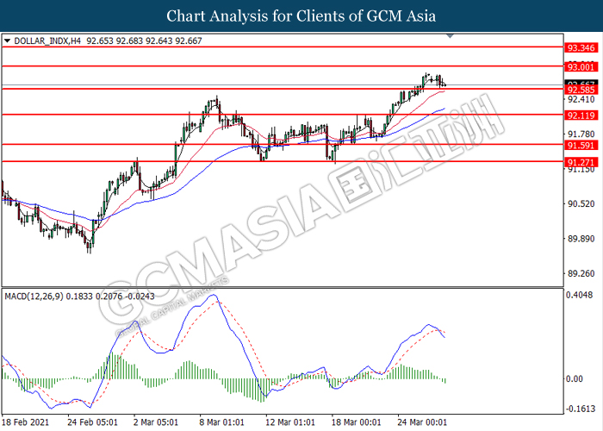Select the 91.271 red price label
This screenshot has height=431, width=603.
(577, 161)
